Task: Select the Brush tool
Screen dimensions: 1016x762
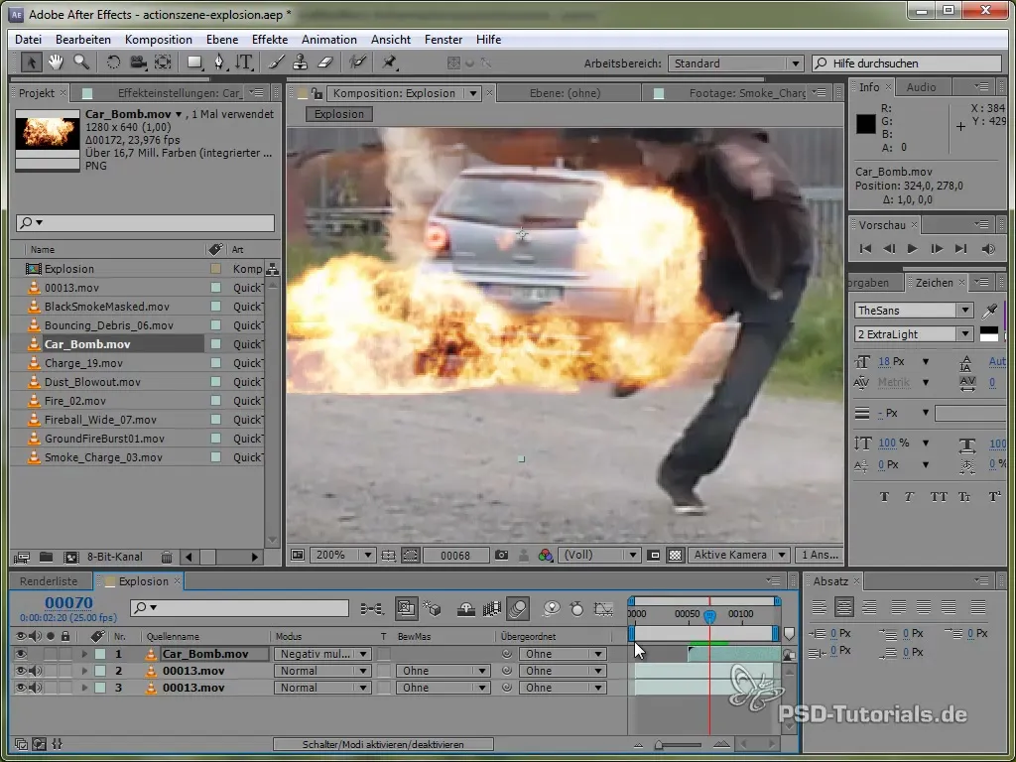Action: (x=276, y=63)
